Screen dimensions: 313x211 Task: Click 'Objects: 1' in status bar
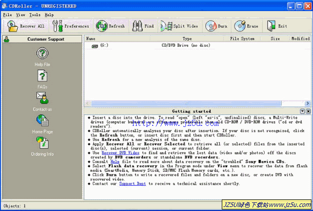pyautogui.click(x=15, y=206)
